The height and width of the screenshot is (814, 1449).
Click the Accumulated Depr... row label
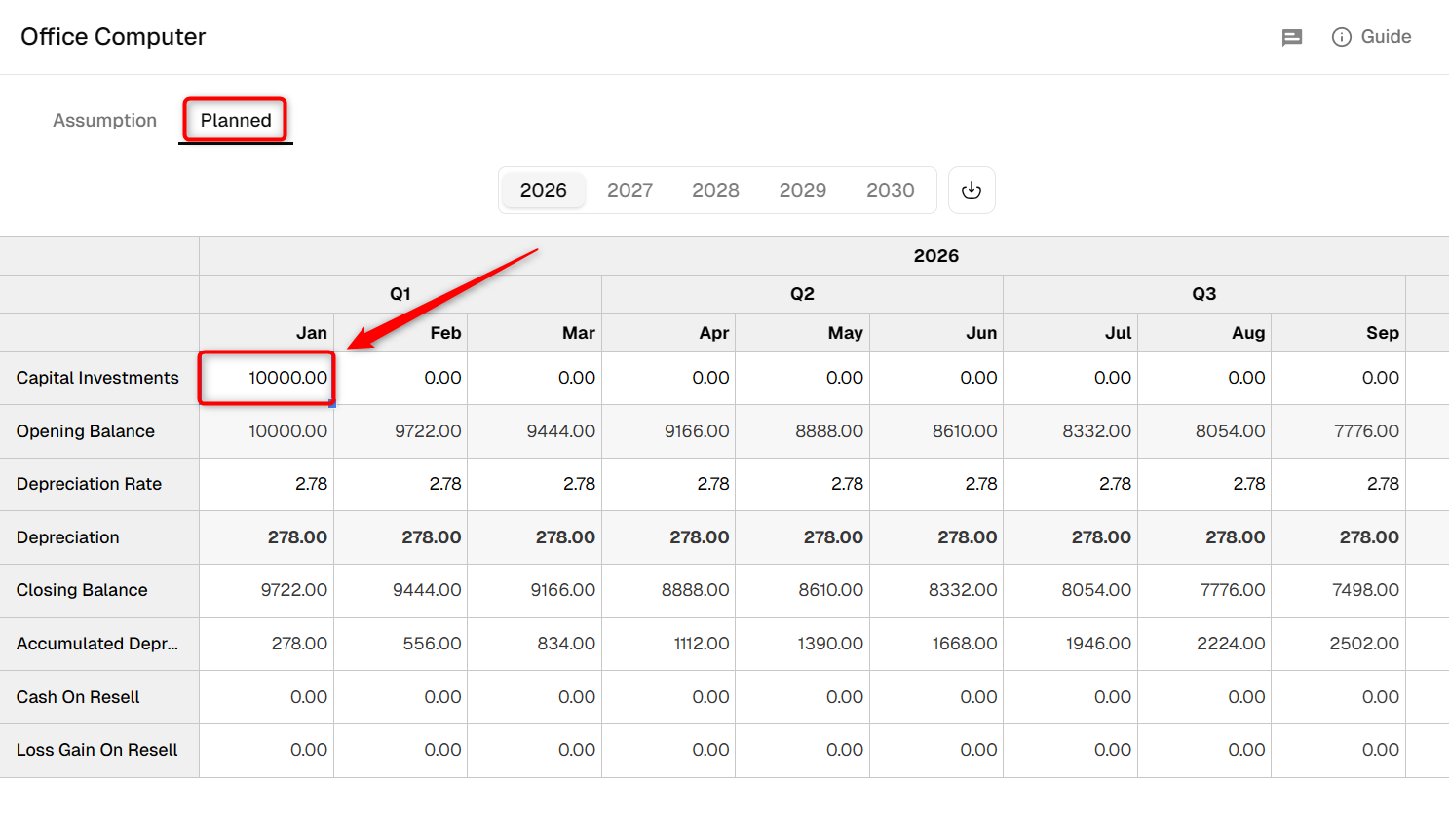[97, 644]
